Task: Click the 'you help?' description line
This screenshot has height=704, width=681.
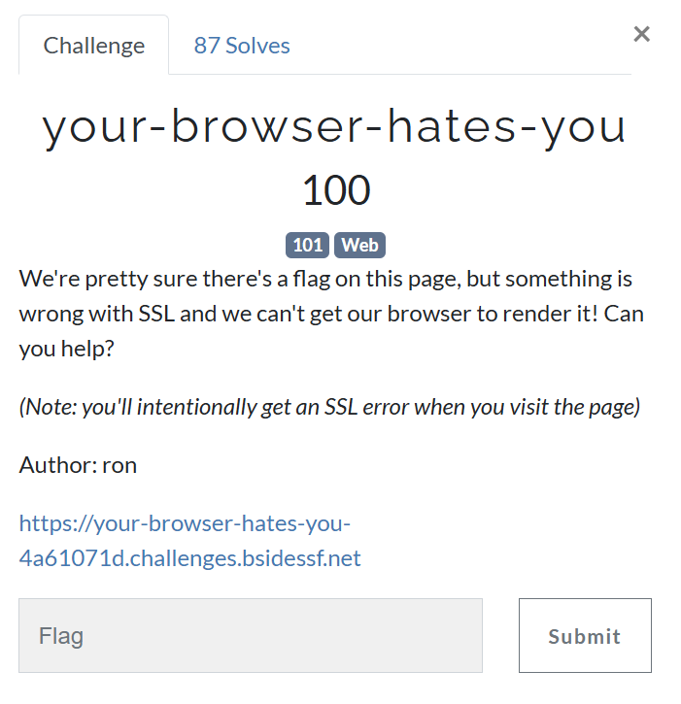Action: pos(66,349)
